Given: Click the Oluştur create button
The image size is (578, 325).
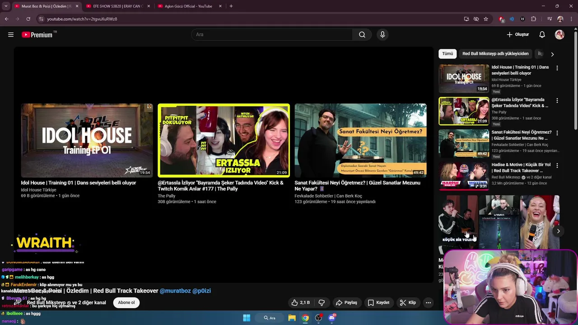Looking at the screenshot, I should (x=517, y=35).
